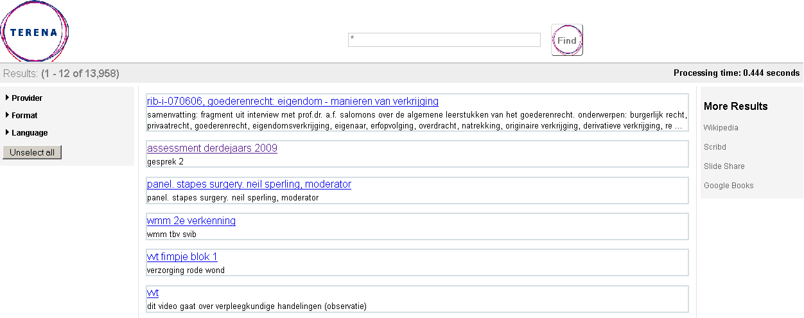Open the vvt fimpje blok 1 link

tap(182, 257)
